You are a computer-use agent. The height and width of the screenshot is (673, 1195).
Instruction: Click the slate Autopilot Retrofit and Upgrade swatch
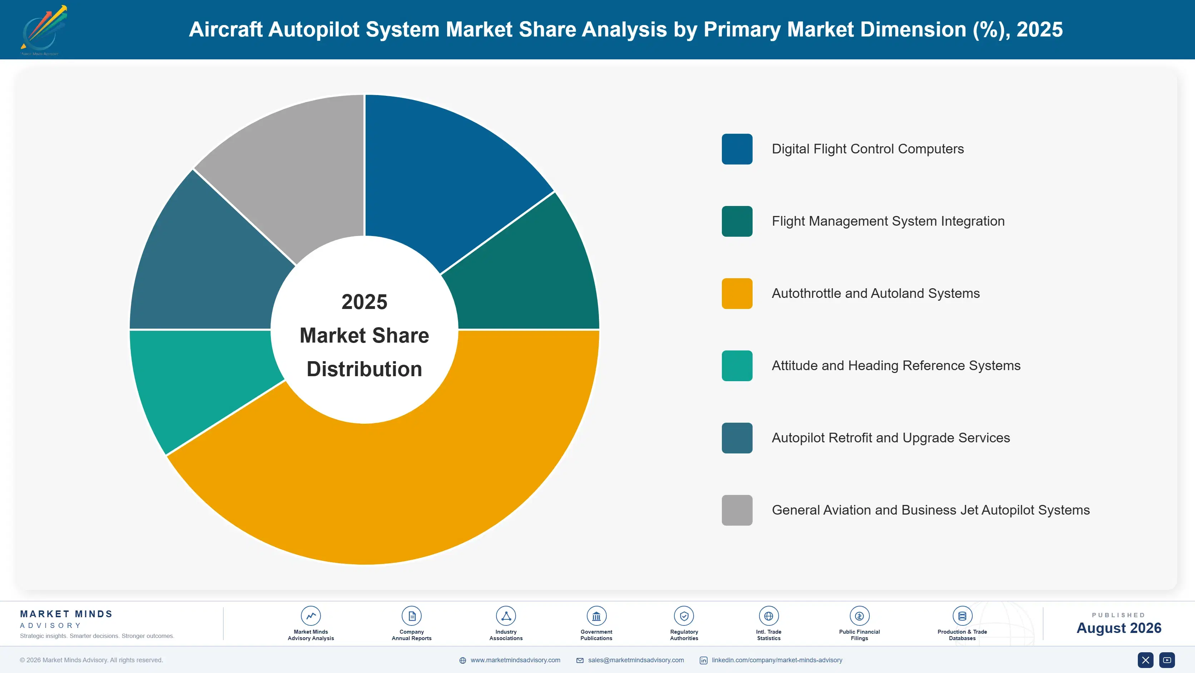737,438
